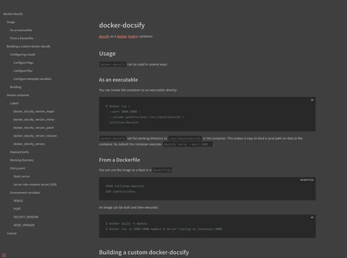Viewport: 347px width, 258px height.
Task: Click the FROM littlstar/docsify code block
Action: (x=207, y=188)
